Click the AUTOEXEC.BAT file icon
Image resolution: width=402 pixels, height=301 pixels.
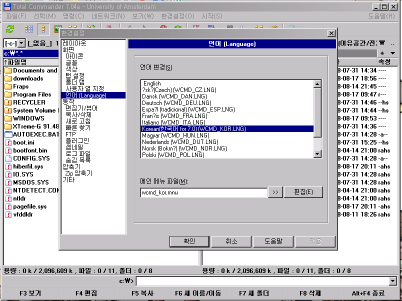(x=8, y=134)
